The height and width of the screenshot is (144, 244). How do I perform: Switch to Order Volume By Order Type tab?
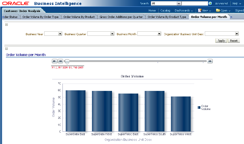click(40, 17)
